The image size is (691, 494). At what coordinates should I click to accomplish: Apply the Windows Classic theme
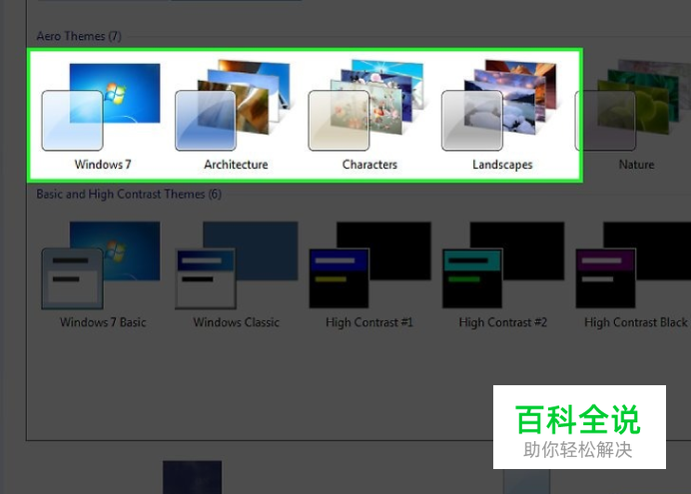(x=237, y=274)
